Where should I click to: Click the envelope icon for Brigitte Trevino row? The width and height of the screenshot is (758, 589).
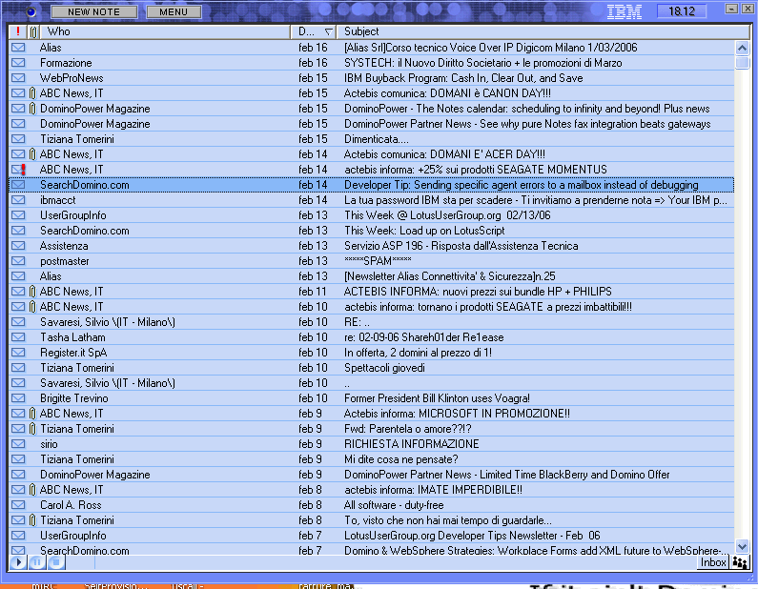pos(18,398)
